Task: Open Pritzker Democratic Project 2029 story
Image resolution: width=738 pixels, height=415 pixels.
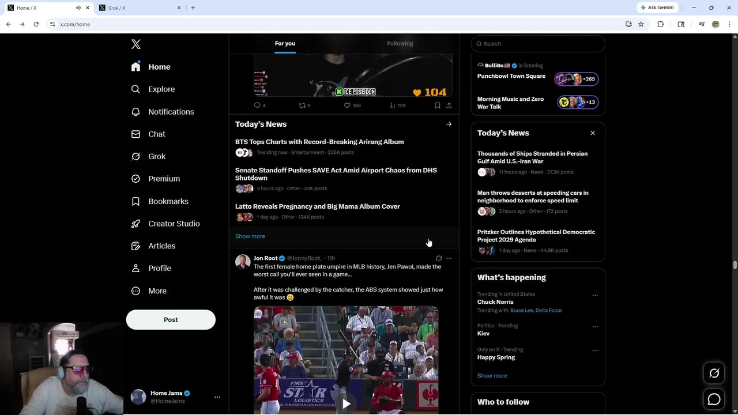Action: click(x=536, y=236)
